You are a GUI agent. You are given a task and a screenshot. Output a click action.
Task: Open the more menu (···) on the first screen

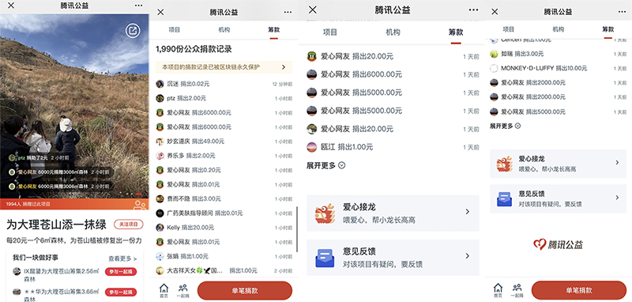(x=139, y=6)
